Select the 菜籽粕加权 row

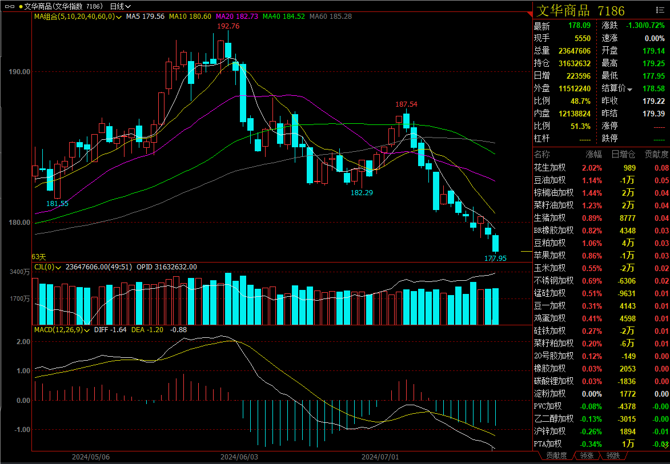601,344
